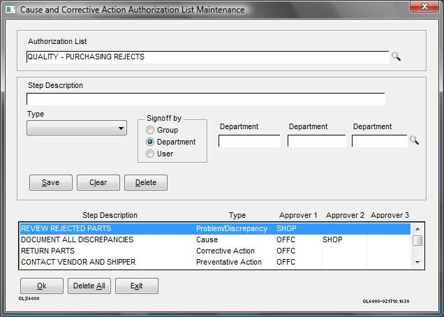Viewport: 444px width, 317px height.
Task: Click OFFC approver in DOCUMENT ALL DISCREPANCIES row
Action: [x=286, y=239]
